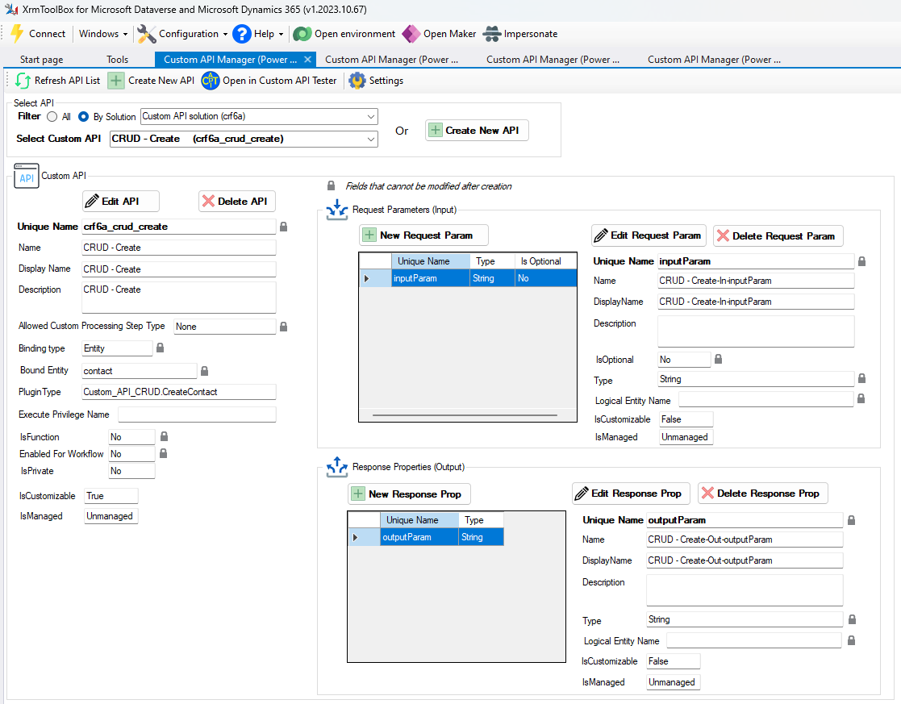Click the pencil icon on Edit Response Prop
This screenshot has width=901, height=704.
tap(582, 493)
